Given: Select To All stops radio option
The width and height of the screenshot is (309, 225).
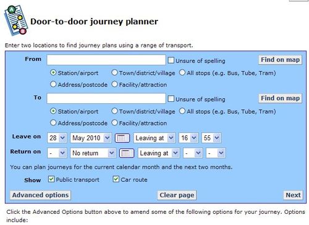Looking at the screenshot, I should click(x=182, y=111).
